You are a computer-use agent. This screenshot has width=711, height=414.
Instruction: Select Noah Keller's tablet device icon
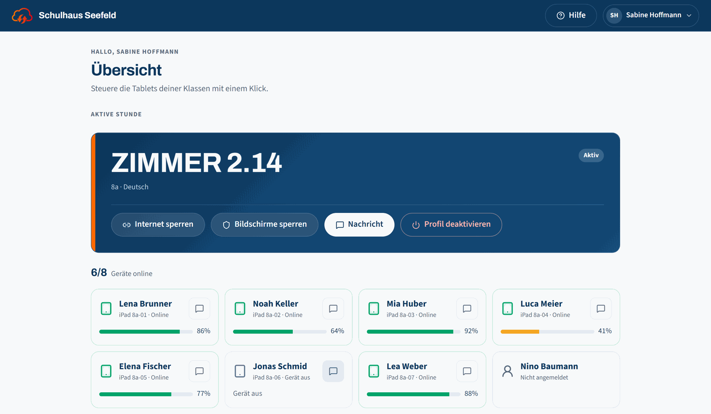point(240,309)
